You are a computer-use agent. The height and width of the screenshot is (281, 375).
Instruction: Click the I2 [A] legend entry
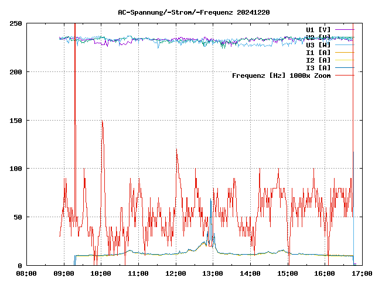coord(318,60)
